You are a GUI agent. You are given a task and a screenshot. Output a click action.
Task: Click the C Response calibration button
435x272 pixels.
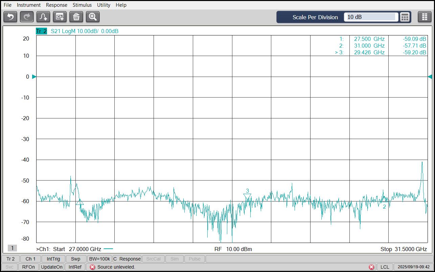point(127,259)
